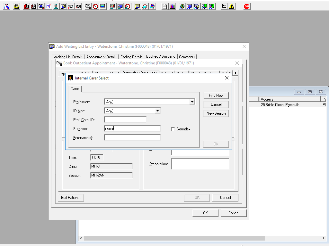Open the bar chart toolbar icon
Screen dimensions: 329x246
[172, 6]
